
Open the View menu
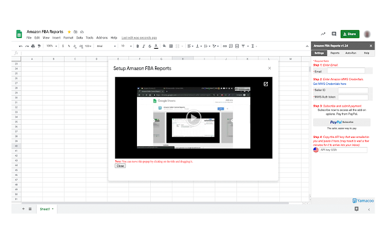click(46, 37)
